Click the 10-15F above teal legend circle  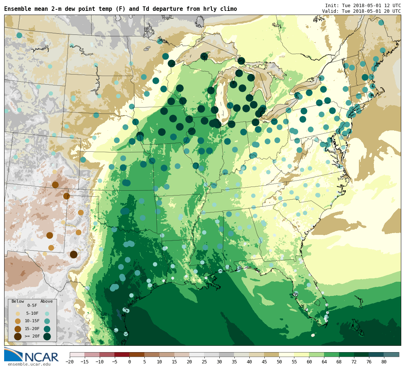pyautogui.click(x=47, y=321)
